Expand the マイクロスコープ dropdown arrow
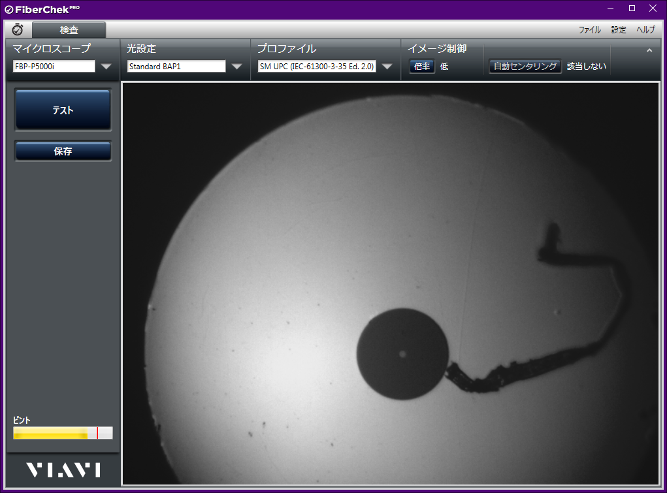The height and width of the screenshot is (493, 667). pos(106,67)
